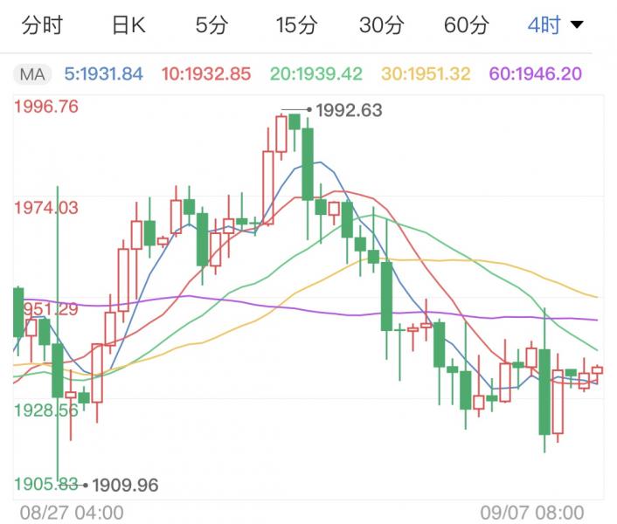Click the 1974.03 price axis label

point(47,208)
